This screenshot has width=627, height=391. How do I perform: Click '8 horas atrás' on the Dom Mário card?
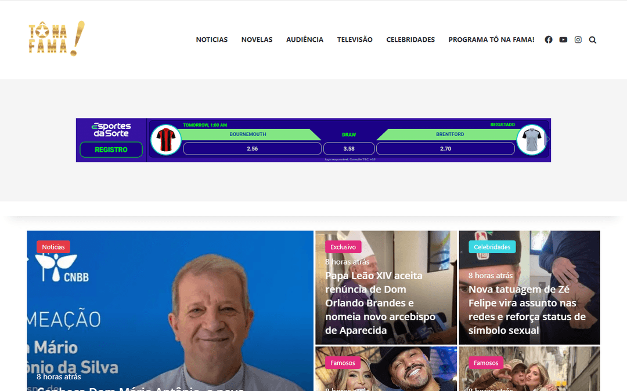pyautogui.click(x=59, y=377)
